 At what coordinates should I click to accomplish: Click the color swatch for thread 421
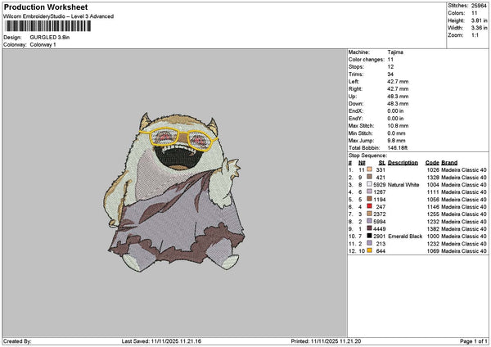click(370, 177)
